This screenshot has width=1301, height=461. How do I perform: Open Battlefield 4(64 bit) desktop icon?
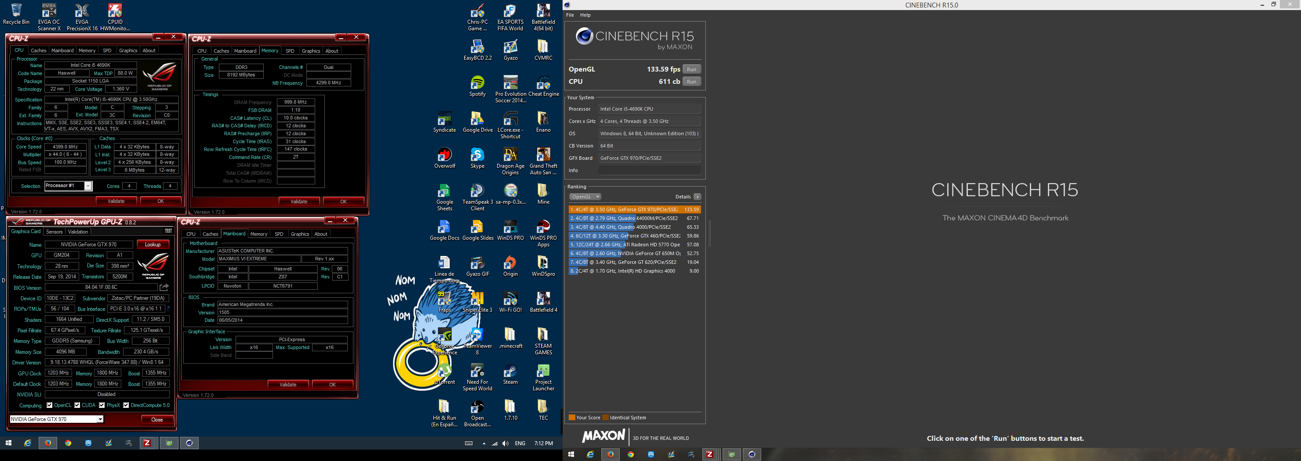pos(543,17)
